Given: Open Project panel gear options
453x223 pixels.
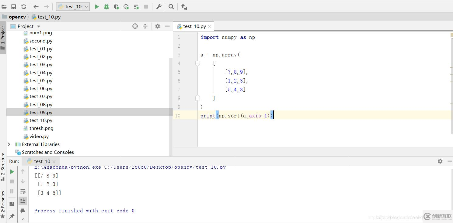Looking at the screenshot, I should click(157, 26).
